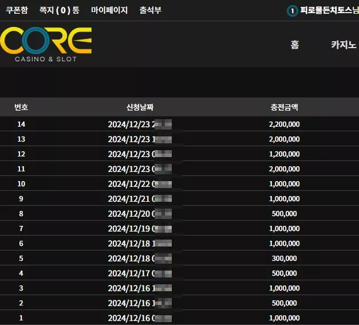
Task: Click the 1,000,000 amount in row 6
Action: [x=284, y=243]
